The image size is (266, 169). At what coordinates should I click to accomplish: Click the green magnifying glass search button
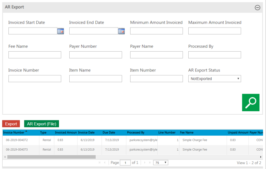(251, 102)
